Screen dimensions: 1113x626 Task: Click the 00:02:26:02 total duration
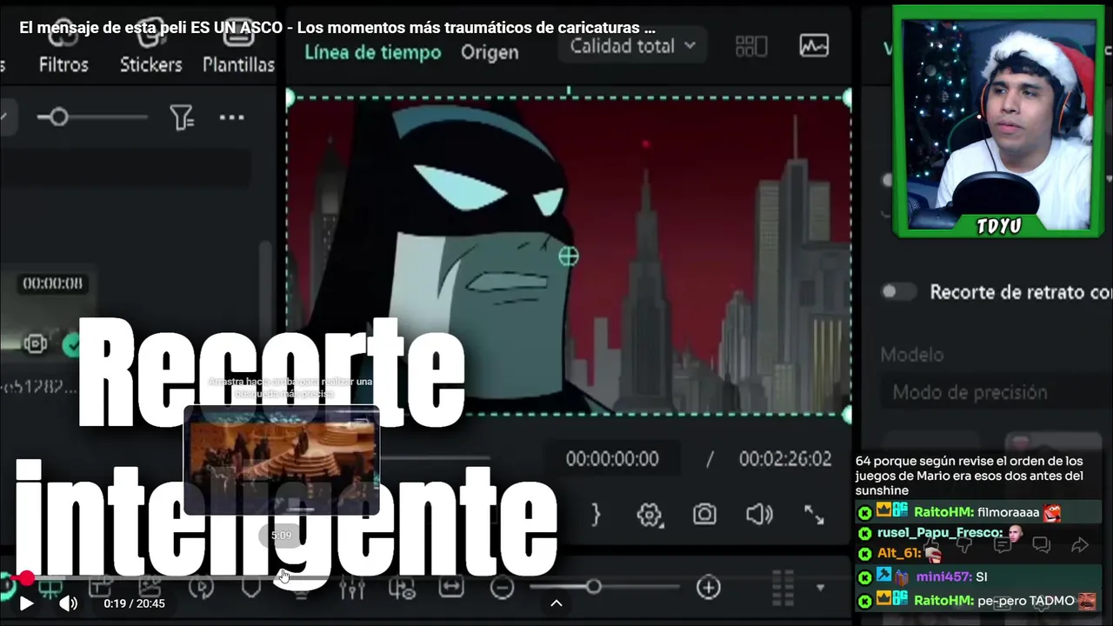point(785,459)
